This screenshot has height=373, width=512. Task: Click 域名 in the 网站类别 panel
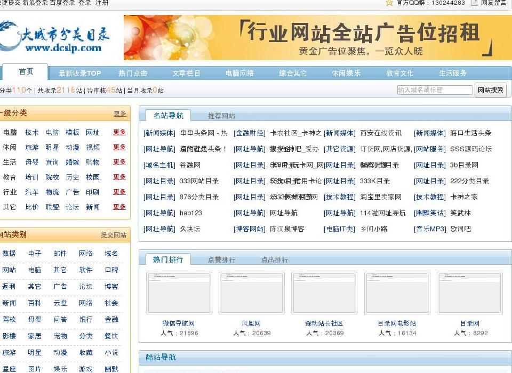point(111,254)
